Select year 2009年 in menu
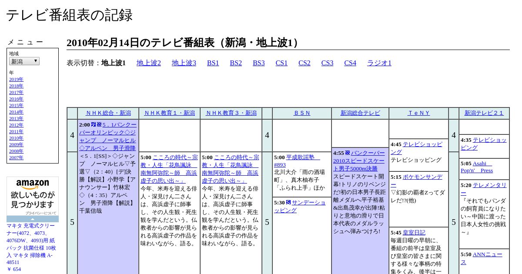522x274 pixels. [16, 144]
